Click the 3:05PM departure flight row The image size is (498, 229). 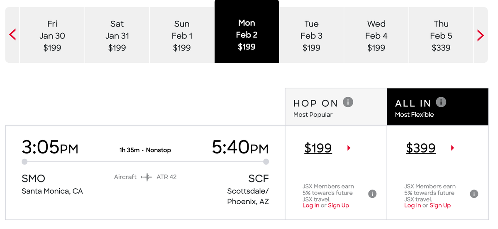pos(145,172)
